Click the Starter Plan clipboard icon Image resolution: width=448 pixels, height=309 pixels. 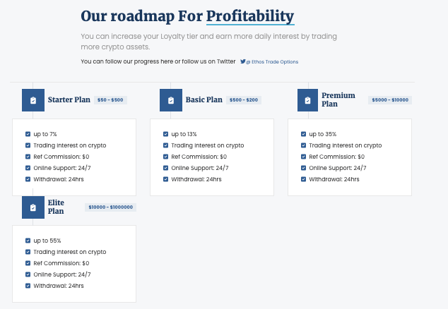(x=33, y=100)
